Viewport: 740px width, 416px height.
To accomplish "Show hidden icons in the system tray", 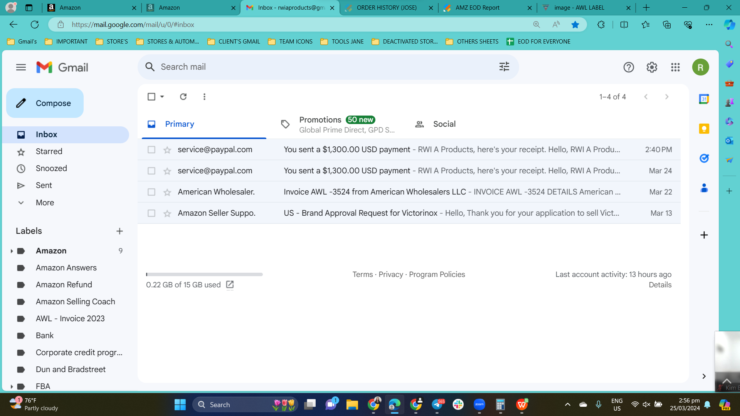I will point(567,404).
